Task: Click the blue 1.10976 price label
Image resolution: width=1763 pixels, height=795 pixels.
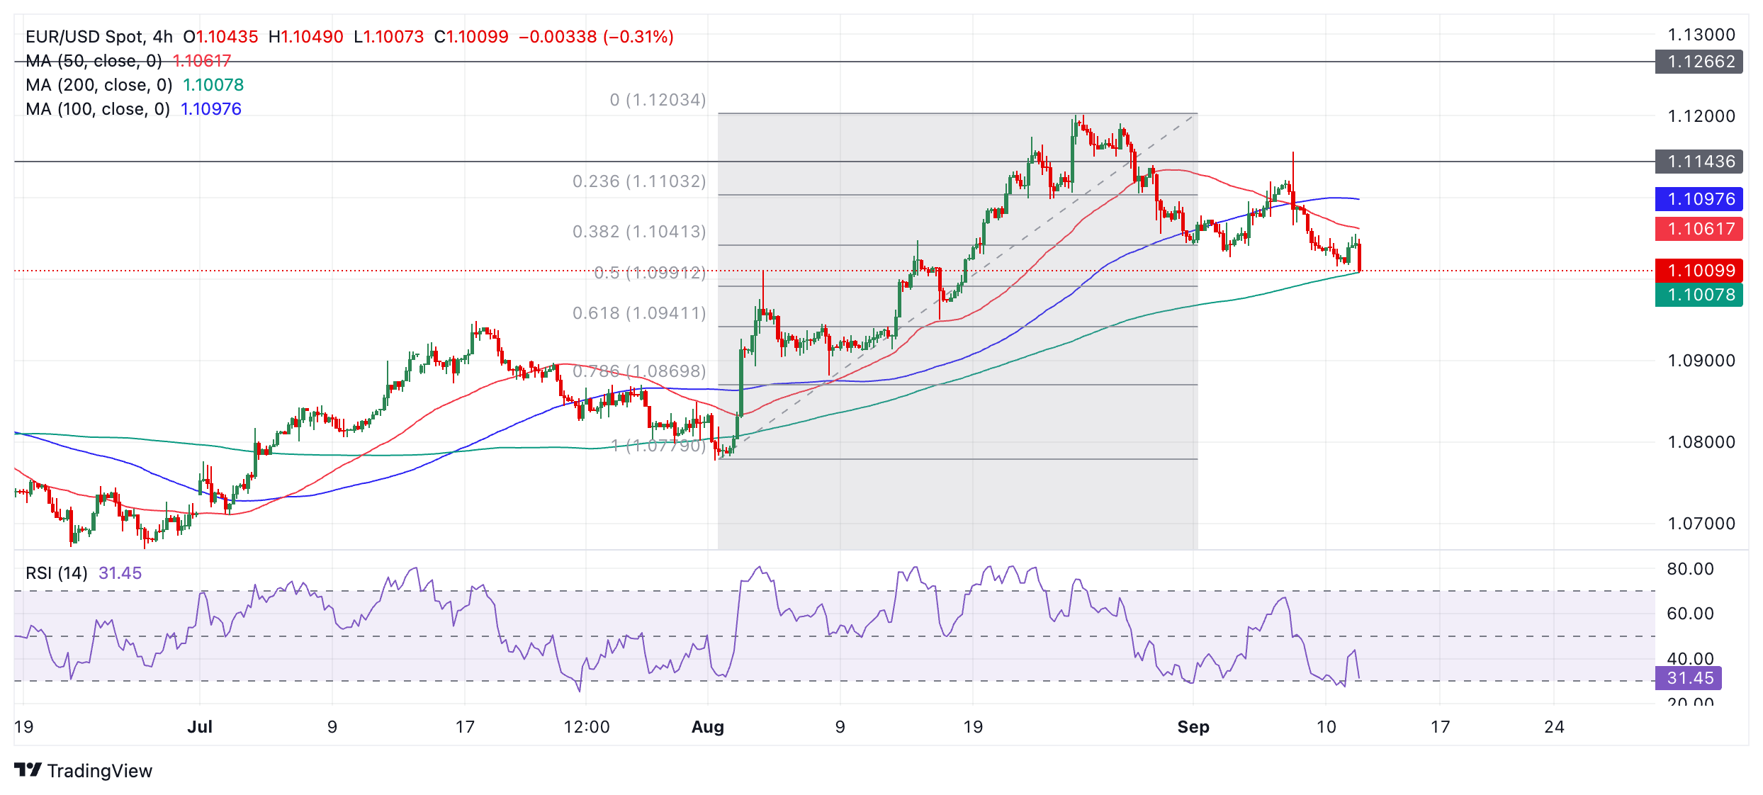Action: click(1699, 199)
